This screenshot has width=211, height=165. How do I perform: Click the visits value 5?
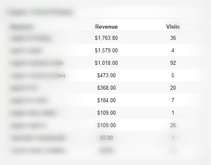coord(173,75)
